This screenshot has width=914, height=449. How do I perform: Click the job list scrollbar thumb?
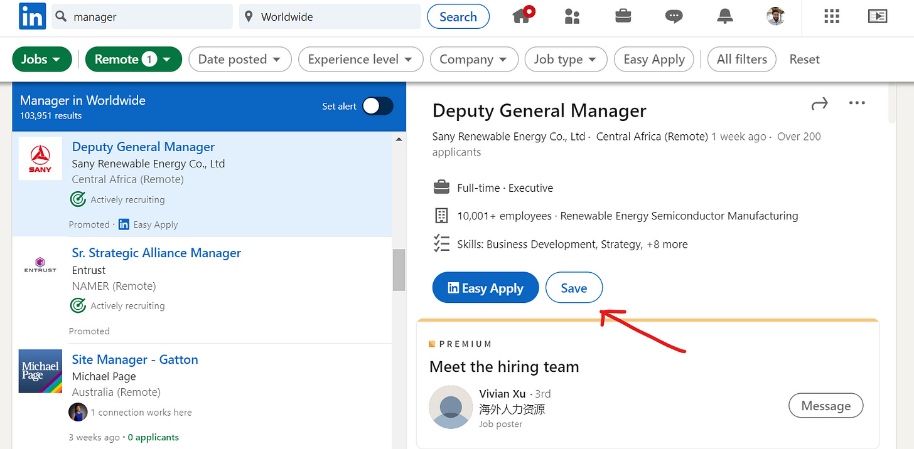pos(399,270)
